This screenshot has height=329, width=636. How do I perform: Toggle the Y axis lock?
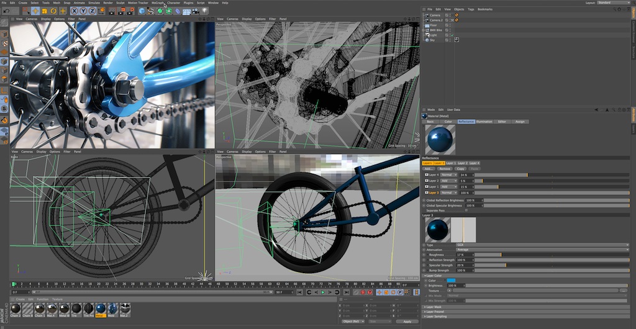click(83, 11)
